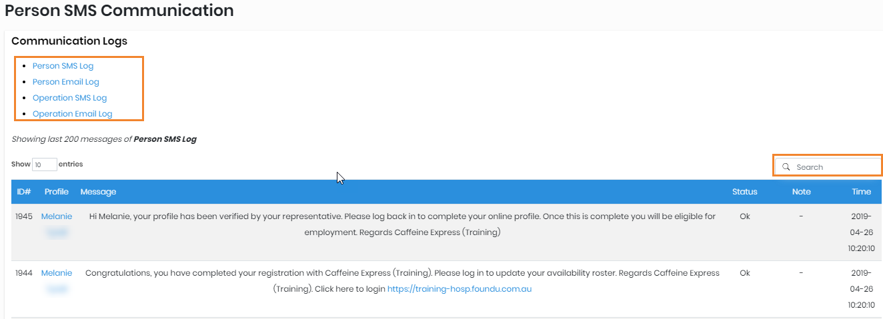The image size is (883, 319).
Task: Open the Person Email Log link
Action: click(x=65, y=82)
